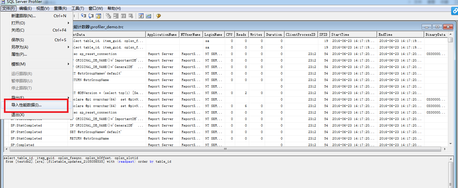Open the 工具(T) menu
The image size is (458, 188).
78,8
